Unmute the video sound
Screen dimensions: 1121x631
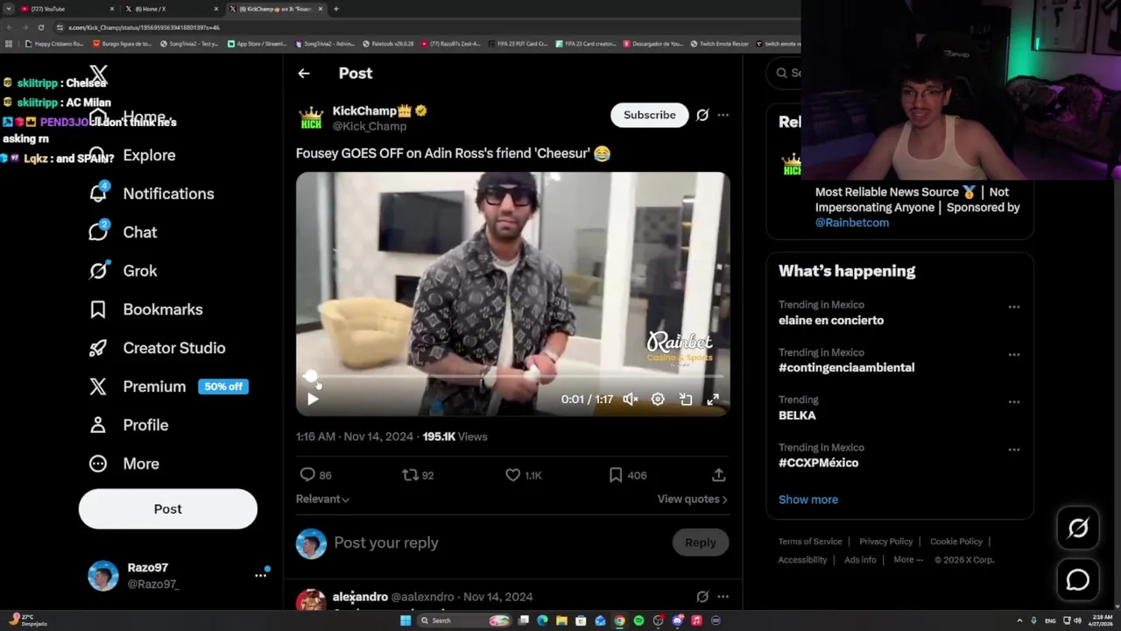[630, 400]
